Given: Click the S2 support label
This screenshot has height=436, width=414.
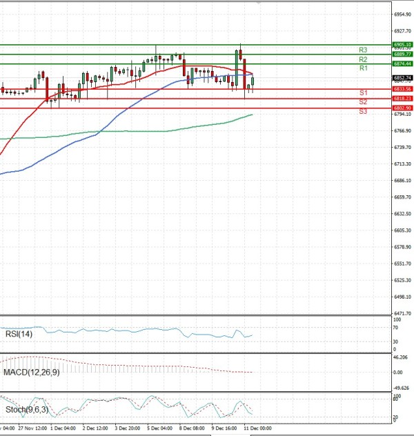Looking at the screenshot, I should 362,102.
